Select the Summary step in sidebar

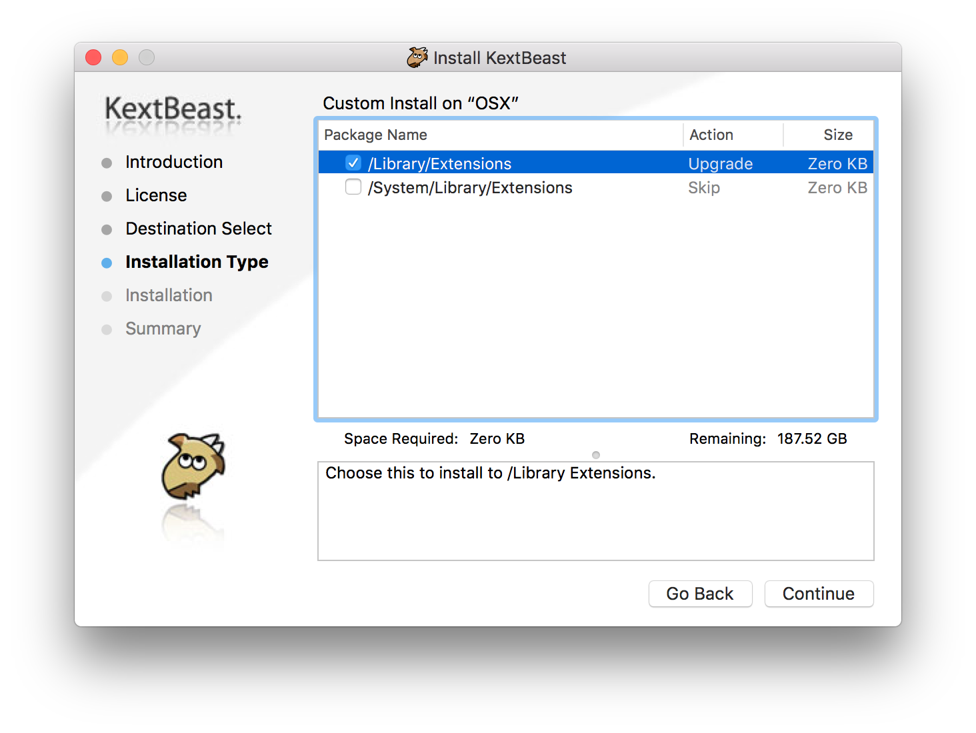click(163, 329)
